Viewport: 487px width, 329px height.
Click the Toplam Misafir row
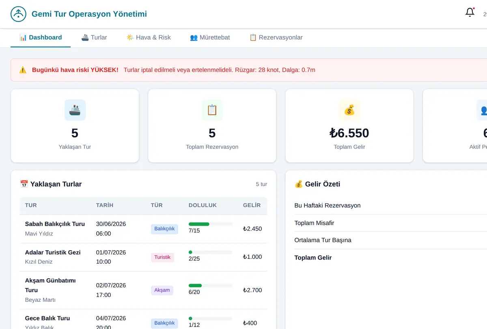pyautogui.click(x=390, y=223)
